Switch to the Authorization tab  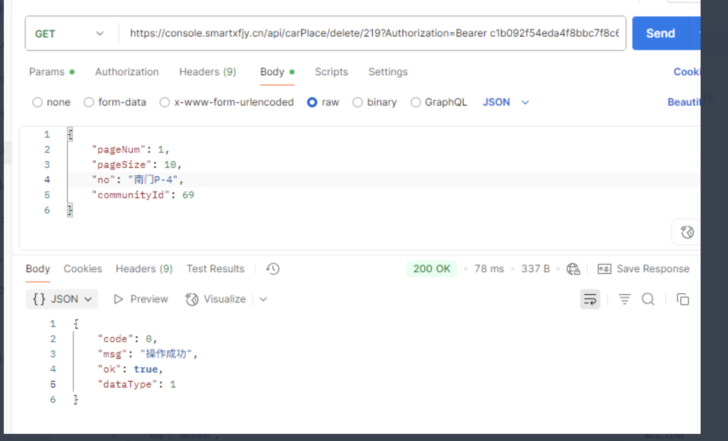pos(127,72)
